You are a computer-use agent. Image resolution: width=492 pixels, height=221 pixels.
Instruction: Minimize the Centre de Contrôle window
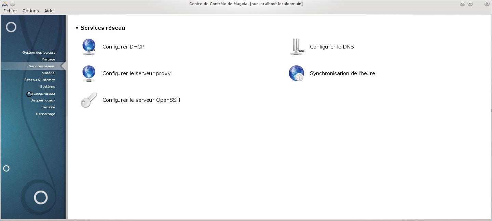(x=462, y=4)
